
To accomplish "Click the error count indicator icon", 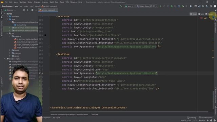I will click(x=202, y=18).
